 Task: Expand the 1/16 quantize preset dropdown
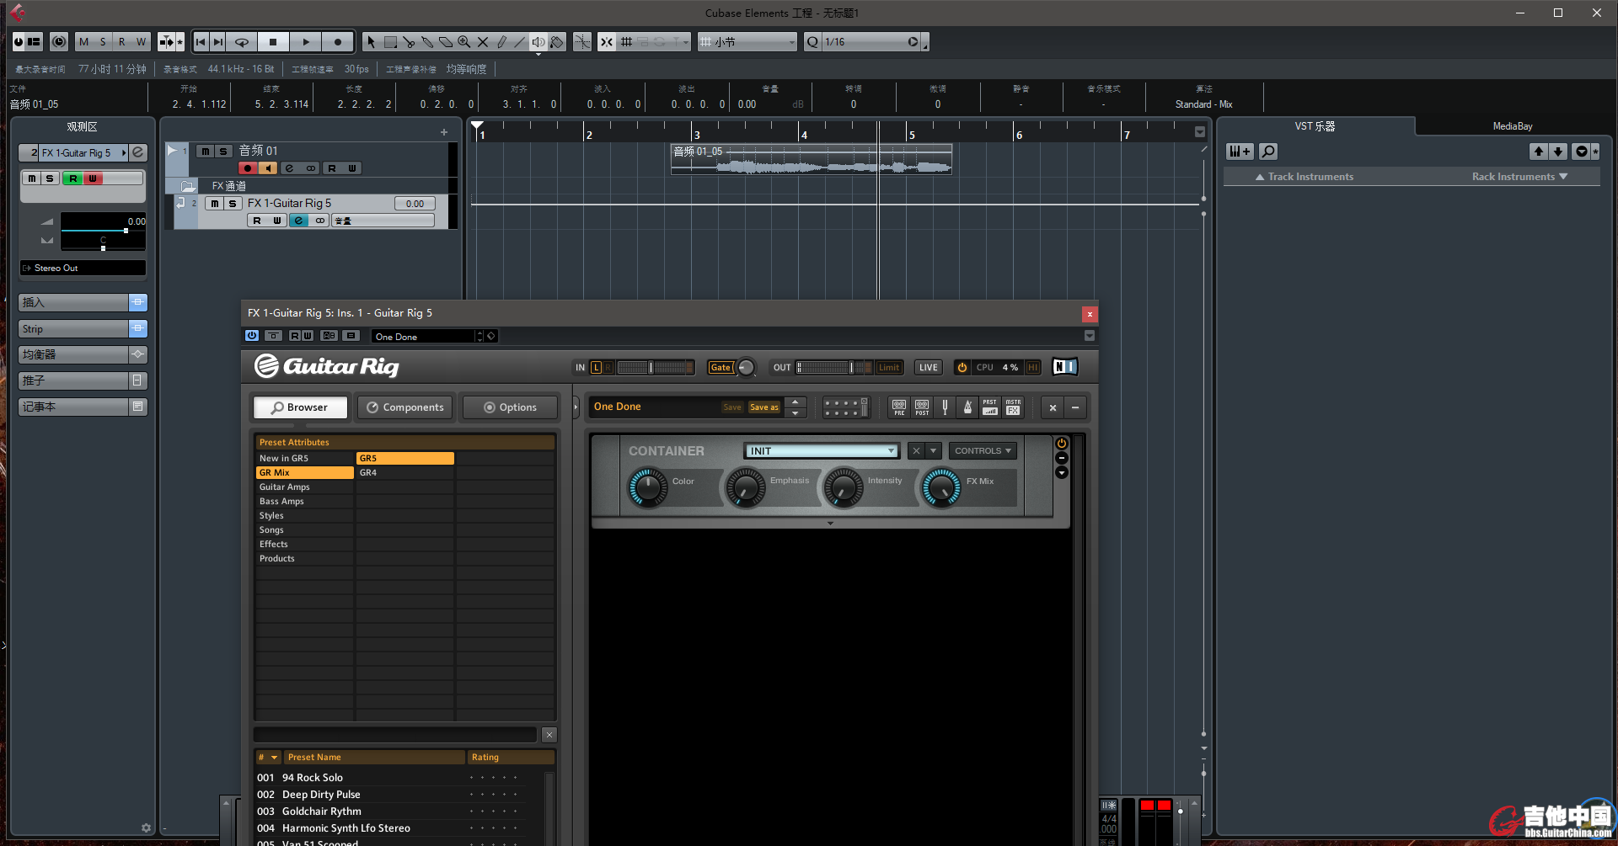(913, 42)
